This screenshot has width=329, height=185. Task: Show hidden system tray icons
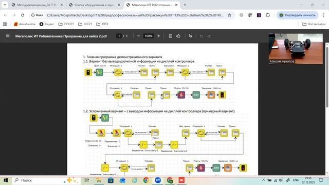pyautogui.click(x=264, y=180)
